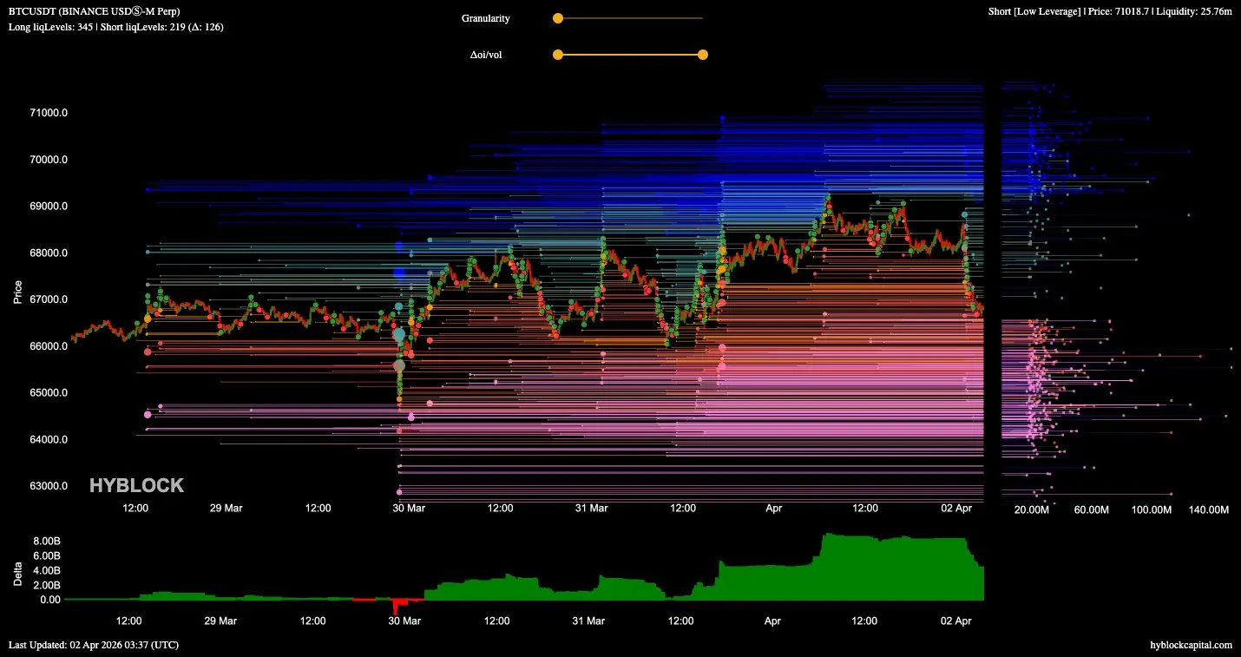Click the red negative Delta bar
This screenshot has width=1241, height=657.
[399, 607]
